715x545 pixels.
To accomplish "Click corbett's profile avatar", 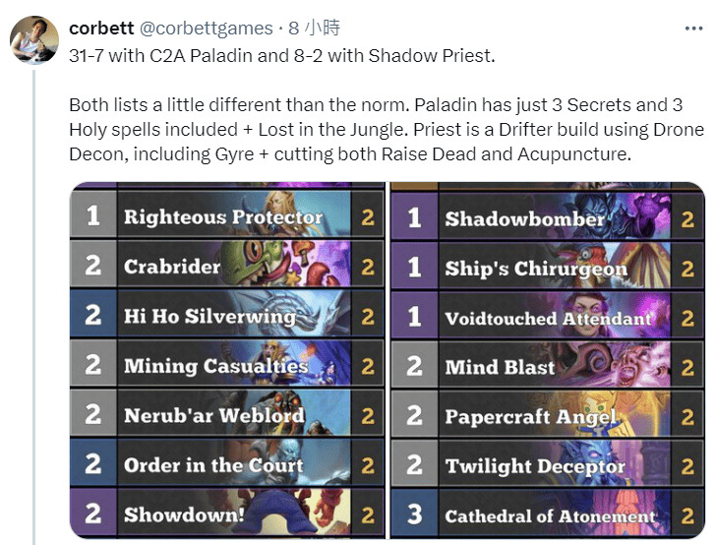I will click(34, 40).
